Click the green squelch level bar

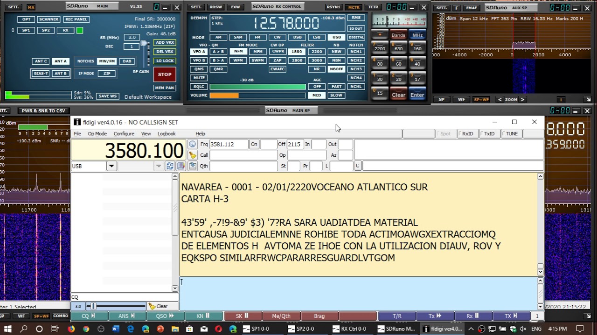point(257,87)
